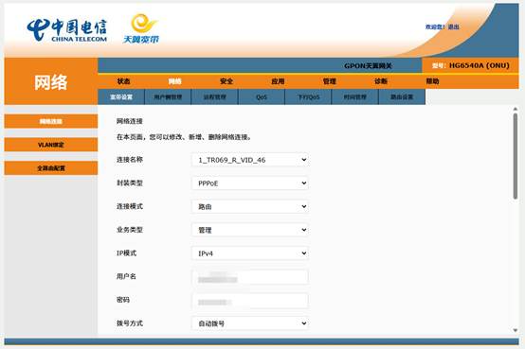Select 网络连接 in the sidebar
Viewport: 525px width, 349px height.
[51, 121]
